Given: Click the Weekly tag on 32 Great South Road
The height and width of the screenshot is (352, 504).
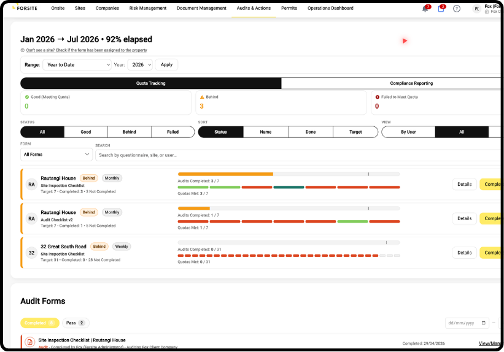Looking at the screenshot, I should (x=122, y=247).
